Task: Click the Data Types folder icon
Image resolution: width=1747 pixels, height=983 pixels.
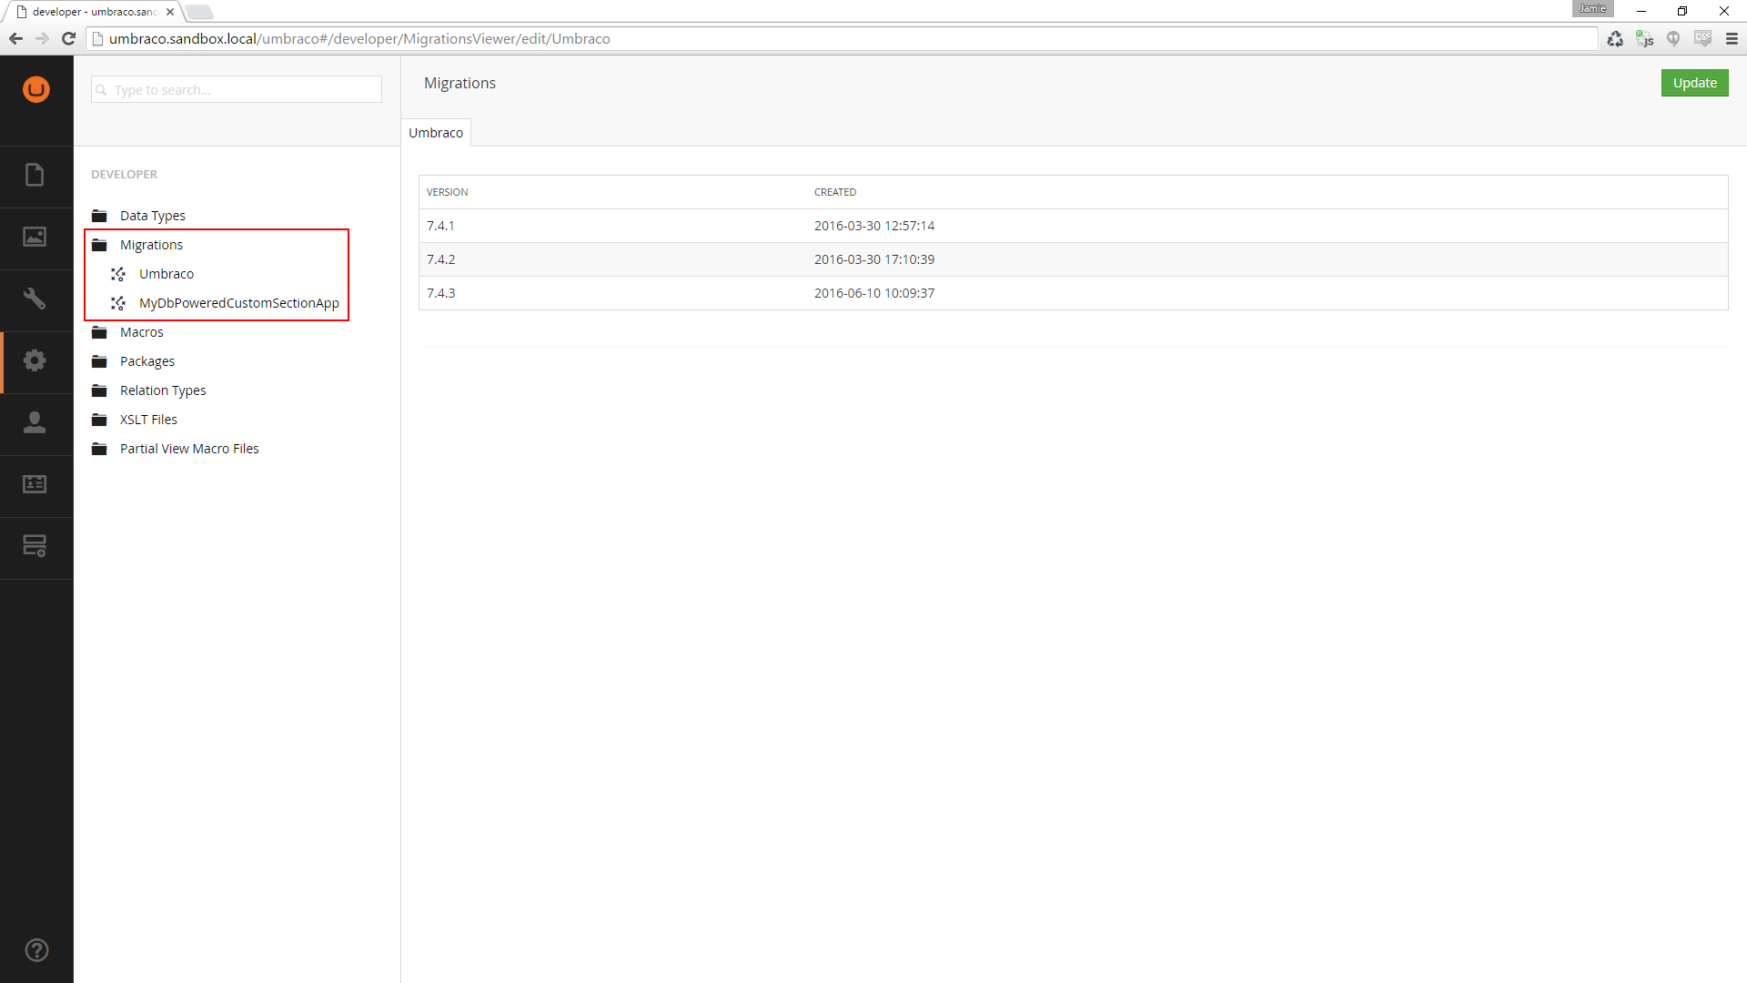Action: pyautogui.click(x=100, y=216)
